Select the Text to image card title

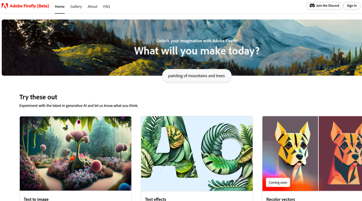(x=36, y=199)
